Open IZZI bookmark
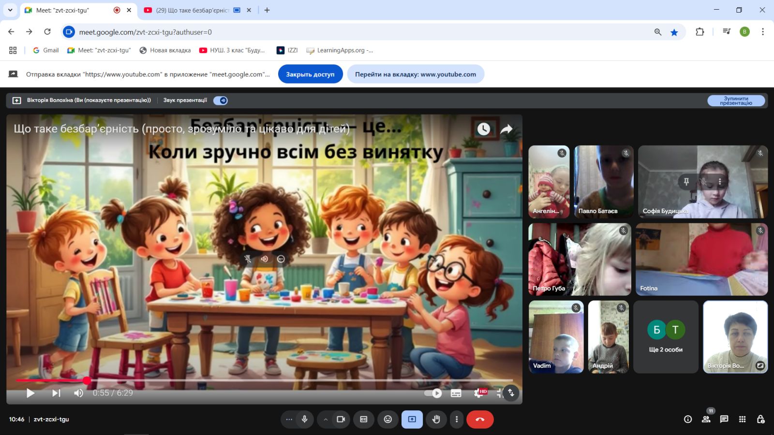Viewport: 774px width, 435px height. pyautogui.click(x=287, y=50)
